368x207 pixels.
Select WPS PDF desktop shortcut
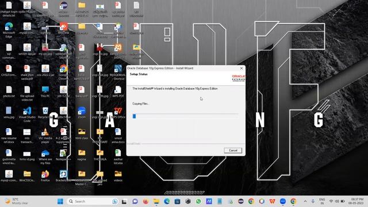click(x=118, y=91)
